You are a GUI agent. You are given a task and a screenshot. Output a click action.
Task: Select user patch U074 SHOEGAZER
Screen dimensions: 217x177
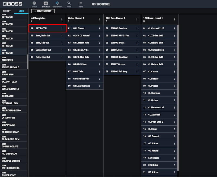13,95
